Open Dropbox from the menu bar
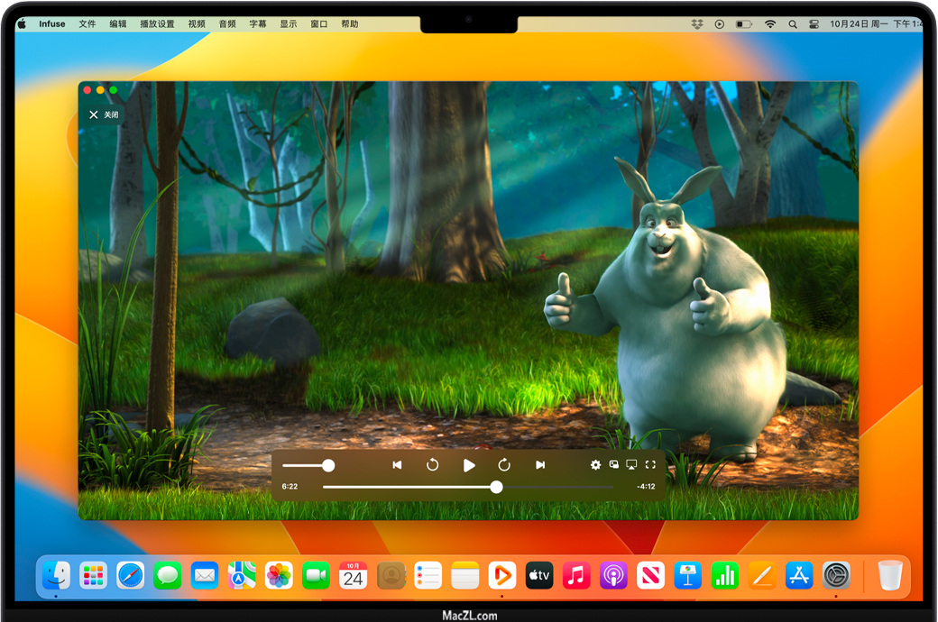 pos(697,24)
